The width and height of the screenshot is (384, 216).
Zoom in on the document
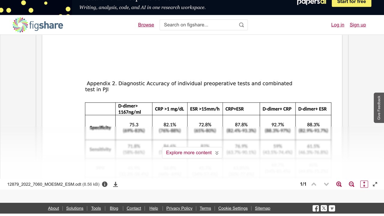pyautogui.click(x=339, y=184)
